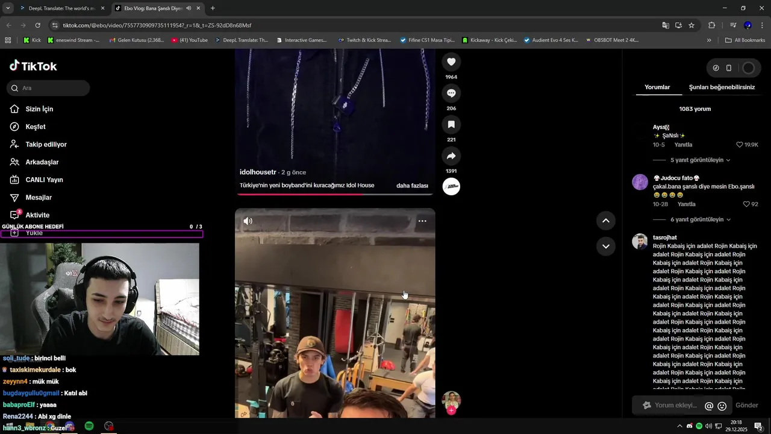
Task: Reply to Judocu fato comment with Yanıtla
Action: coord(686,204)
